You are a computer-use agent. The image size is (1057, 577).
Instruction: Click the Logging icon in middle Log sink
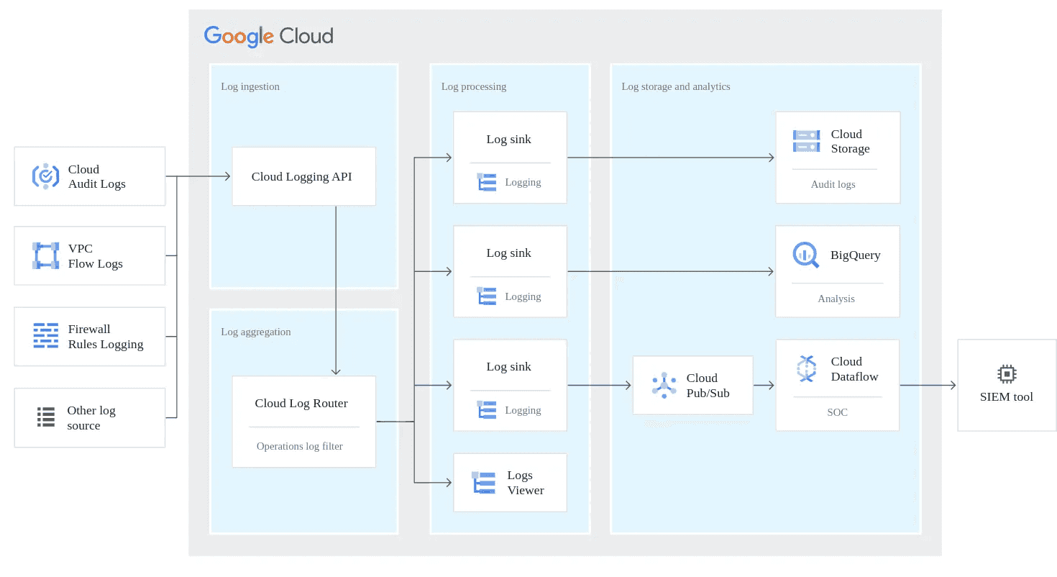pyautogui.click(x=487, y=296)
